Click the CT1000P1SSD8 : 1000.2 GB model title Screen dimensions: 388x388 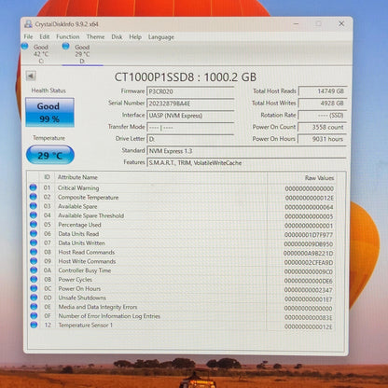coord(186,77)
